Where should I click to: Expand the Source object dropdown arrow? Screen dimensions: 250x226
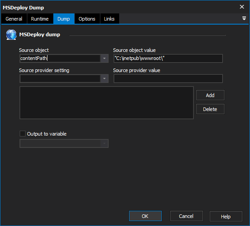coord(104,58)
